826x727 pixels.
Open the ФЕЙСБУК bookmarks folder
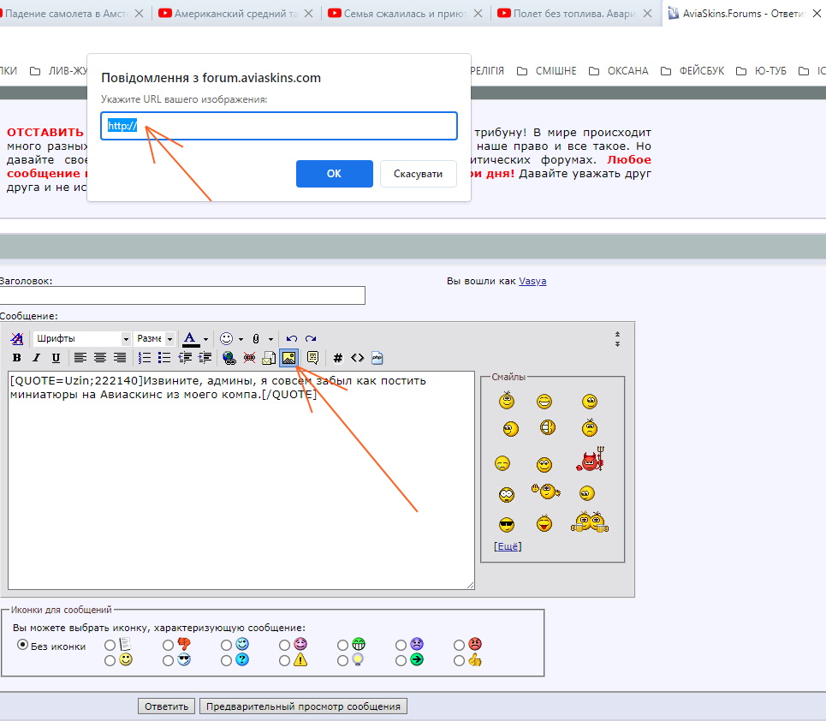(692, 71)
